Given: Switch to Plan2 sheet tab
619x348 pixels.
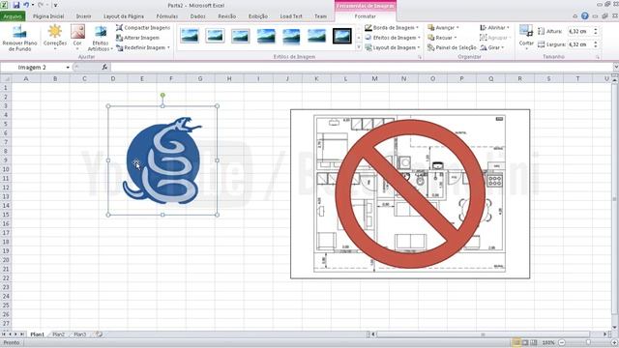Looking at the screenshot, I should [58, 334].
